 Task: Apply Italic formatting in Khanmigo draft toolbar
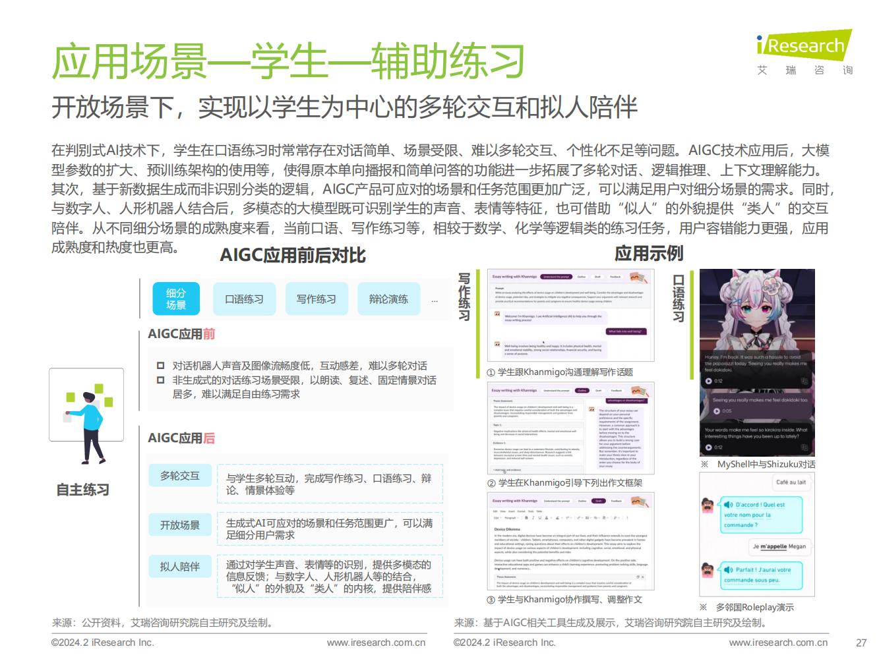coord(533,518)
